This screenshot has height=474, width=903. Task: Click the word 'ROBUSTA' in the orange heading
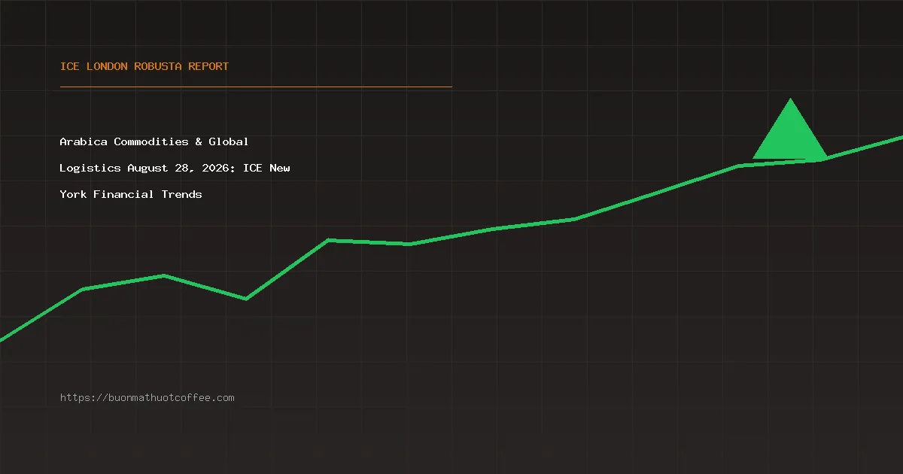(158, 66)
